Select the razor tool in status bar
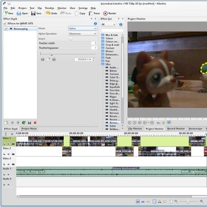Screen dimensions: 207x207 click(x=160, y=202)
